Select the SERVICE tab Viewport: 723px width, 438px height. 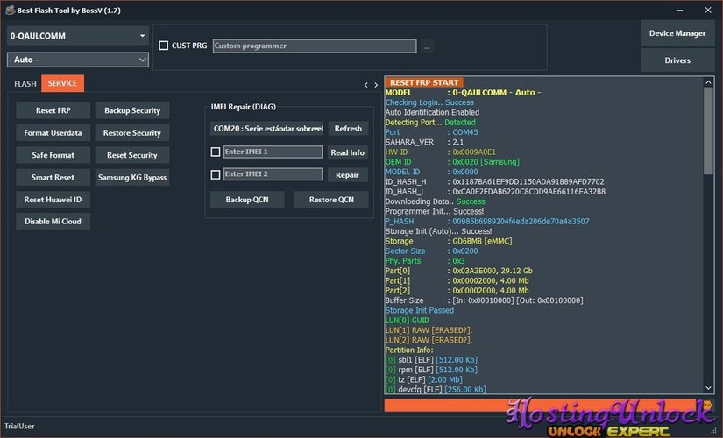[x=62, y=84]
